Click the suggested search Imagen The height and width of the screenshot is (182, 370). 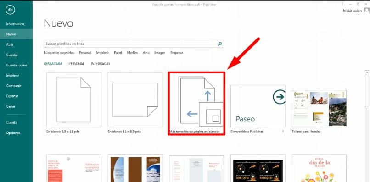[160, 53]
